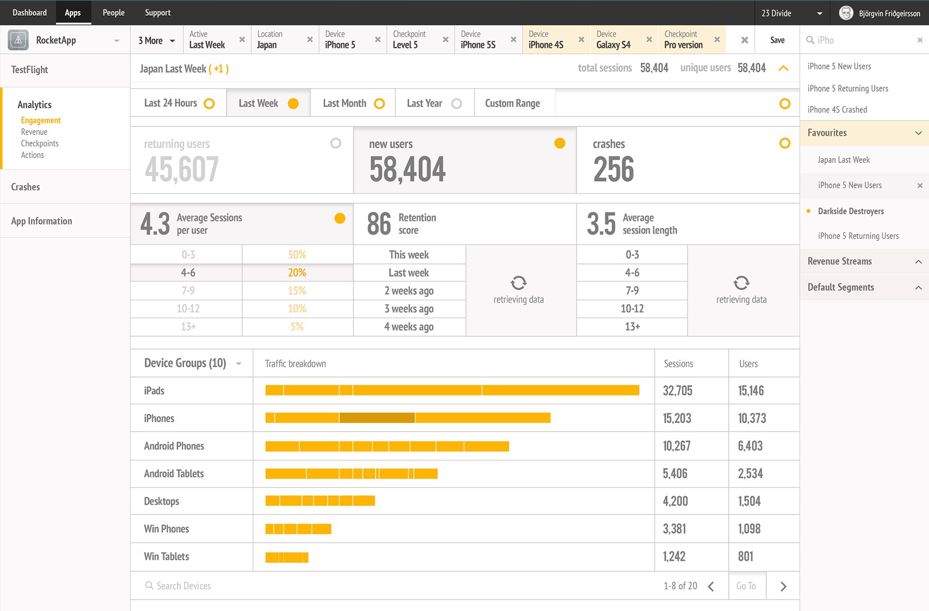Click the user profile avatar
Viewport: 929px width, 611px height.
pyautogui.click(x=846, y=13)
